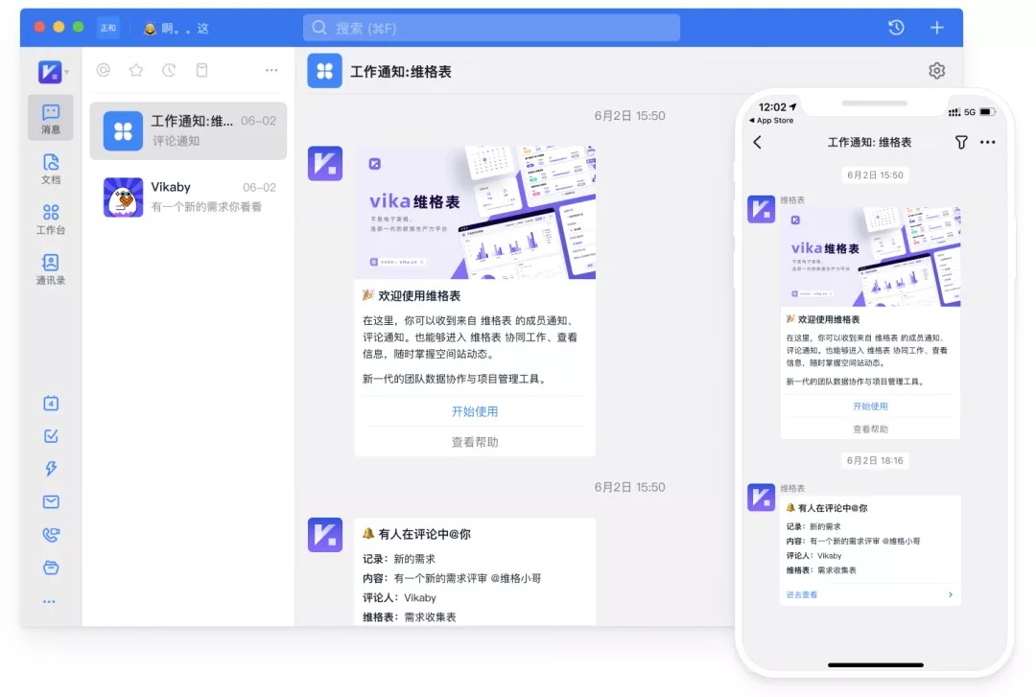Tap the chevron arrow on phone notification card
Screen dimensions: 1036x697
coord(951,594)
